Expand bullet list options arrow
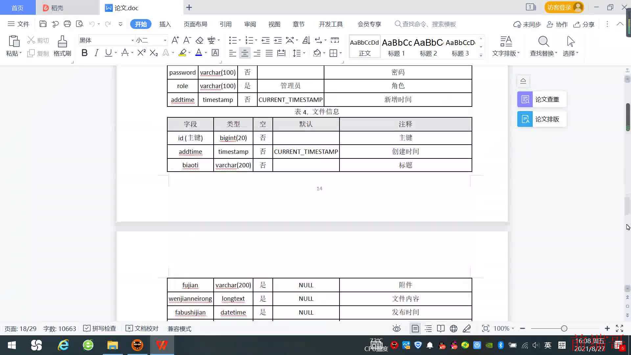Image resolution: width=631 pixels, height=355 pixels. (x=240, y=40)
